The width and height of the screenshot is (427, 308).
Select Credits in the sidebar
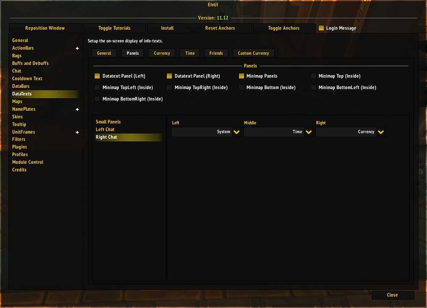click(20, 170)
